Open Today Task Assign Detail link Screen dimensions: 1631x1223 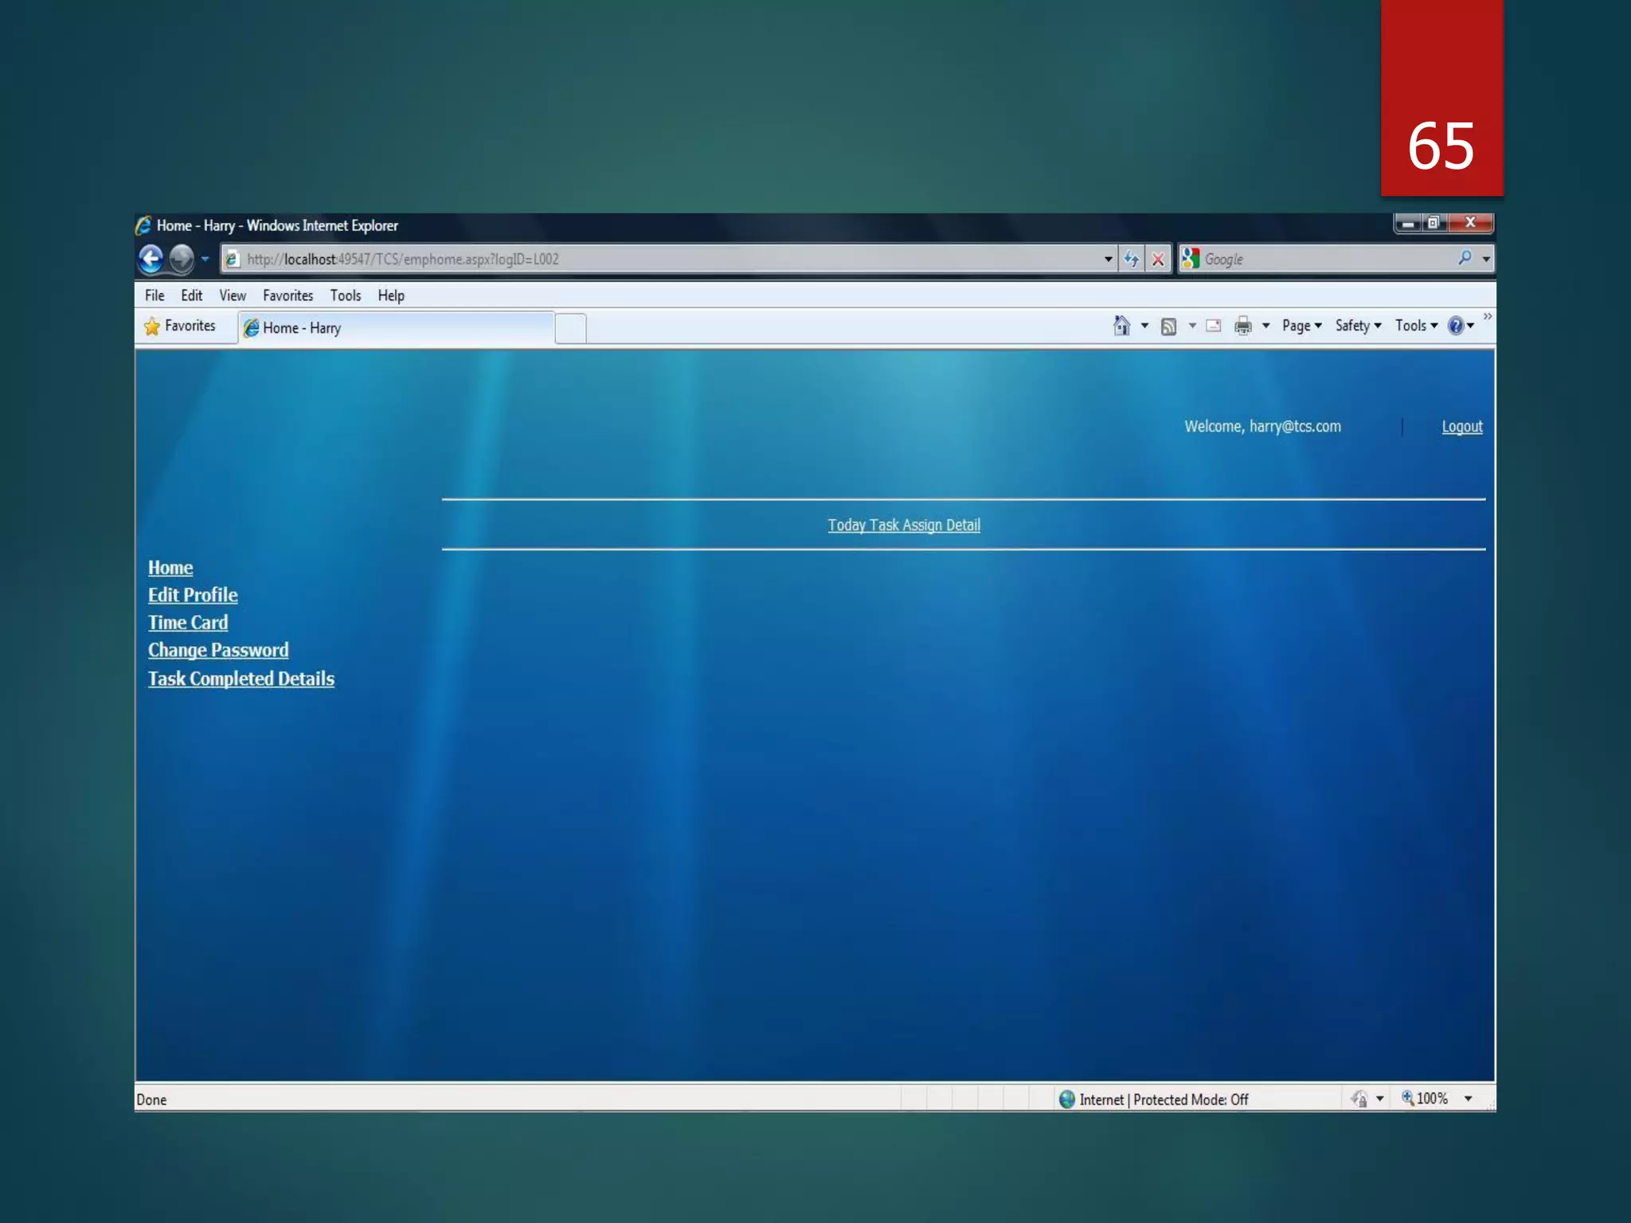tap(904, 526)
